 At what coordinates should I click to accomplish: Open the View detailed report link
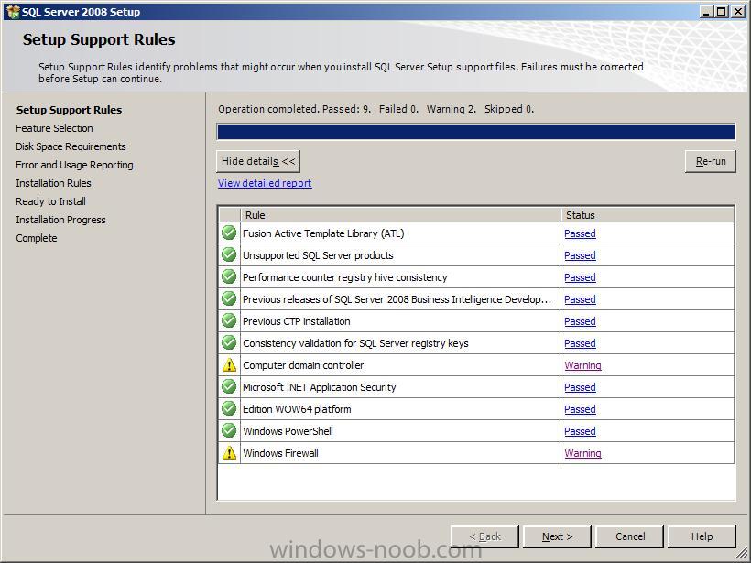[265, 183]
